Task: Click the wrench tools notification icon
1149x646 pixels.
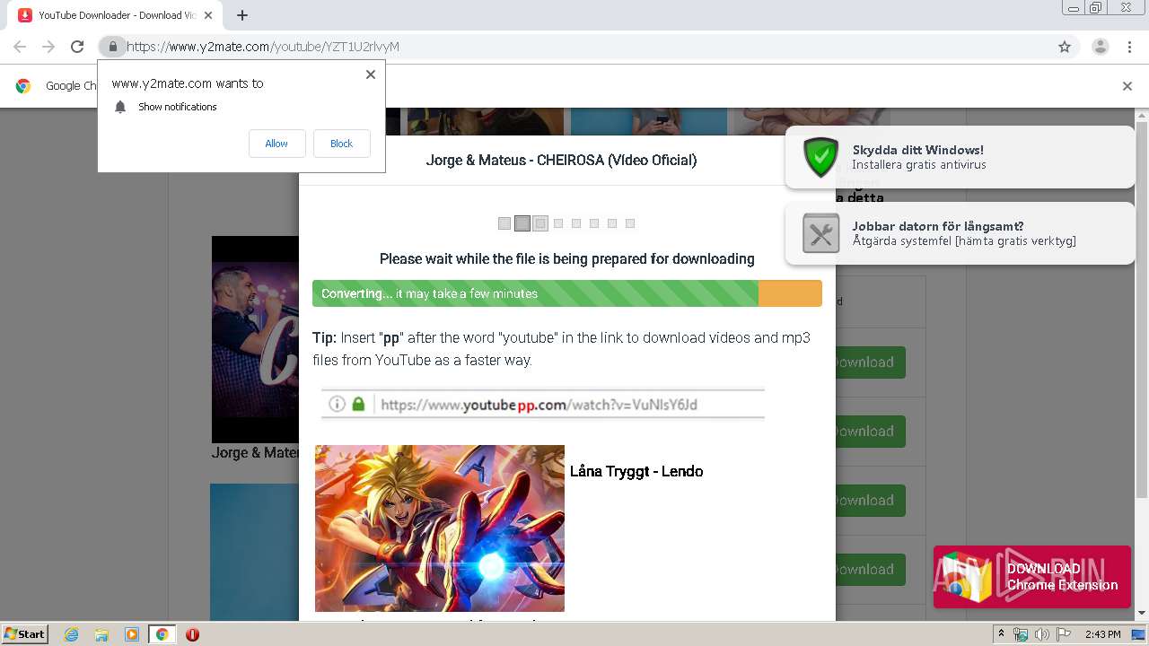Action: [820, 233]
